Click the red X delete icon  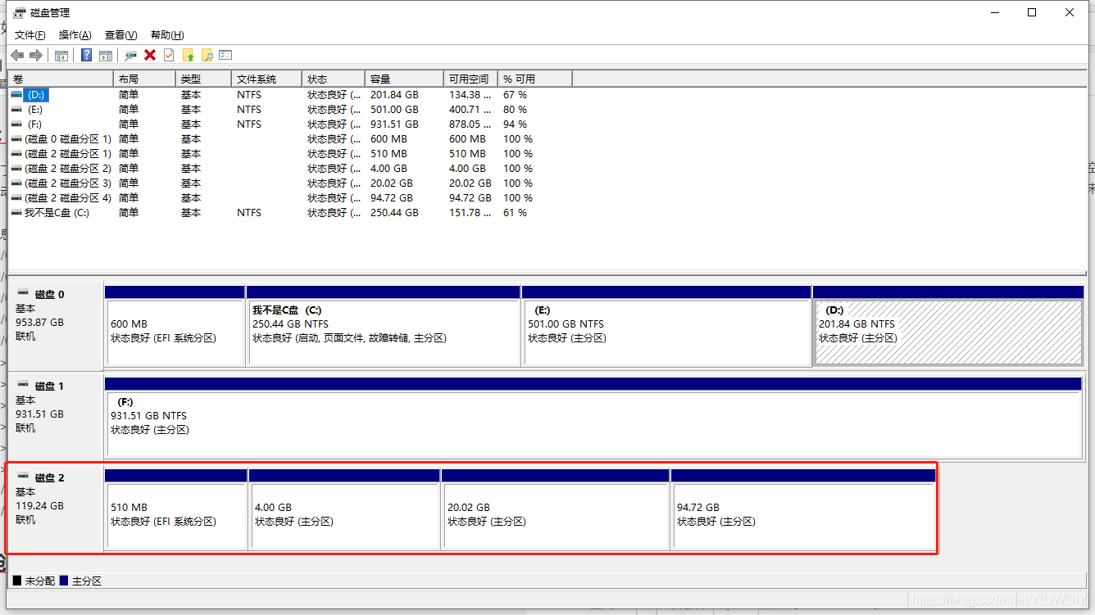pyautogui.click(x=150, y=55)
